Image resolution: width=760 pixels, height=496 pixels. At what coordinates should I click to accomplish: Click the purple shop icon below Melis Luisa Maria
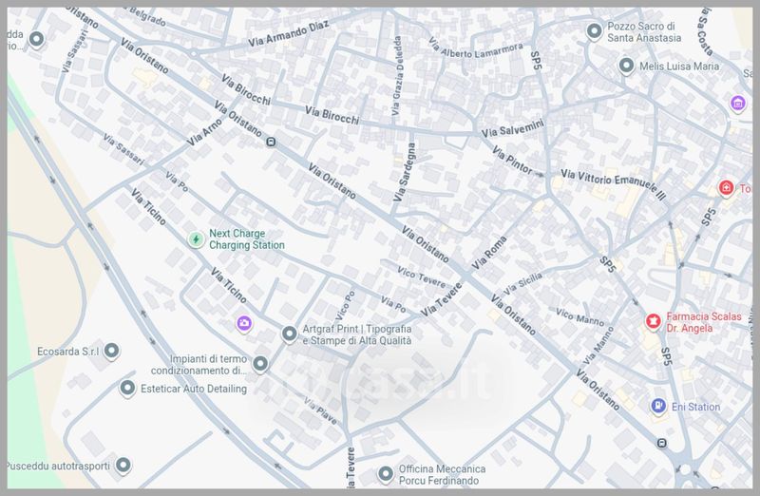click(736, 103)
